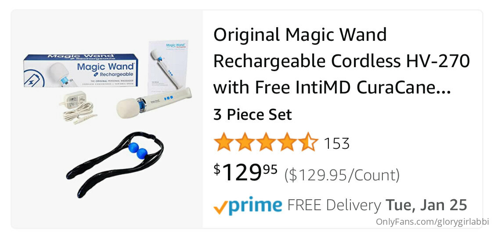This screenshot has height=237, width=494.
Task: Click the power adapter with cord
Action: tap(78, 108)
